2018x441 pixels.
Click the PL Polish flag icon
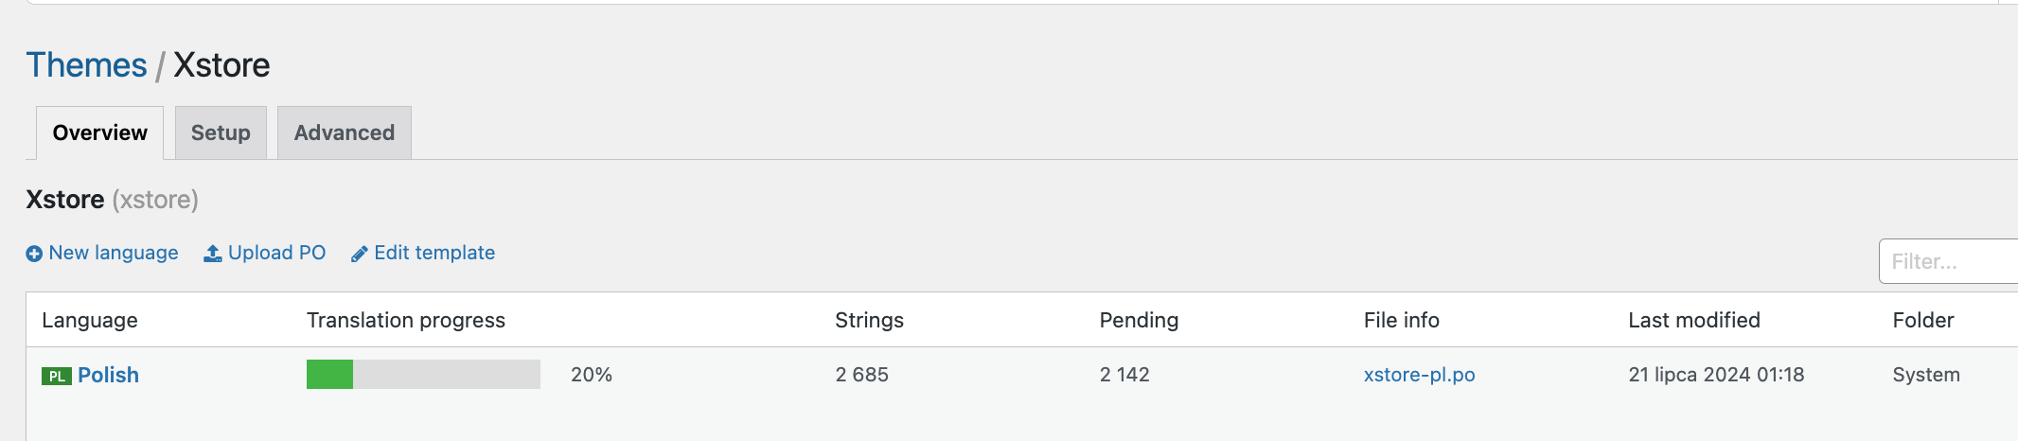[57, 376]
